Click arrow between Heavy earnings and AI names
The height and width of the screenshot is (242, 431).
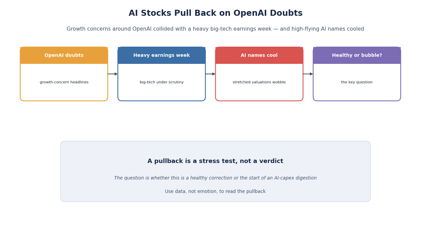(x=210, y=74)
